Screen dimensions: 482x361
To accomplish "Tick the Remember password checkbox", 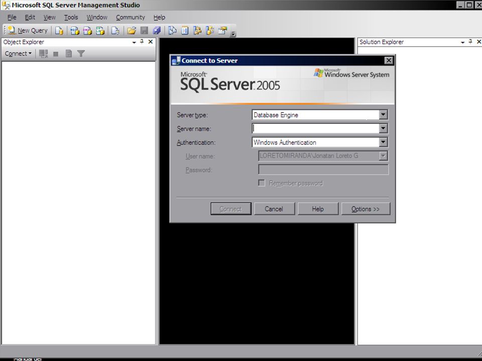I will point(262,183).
